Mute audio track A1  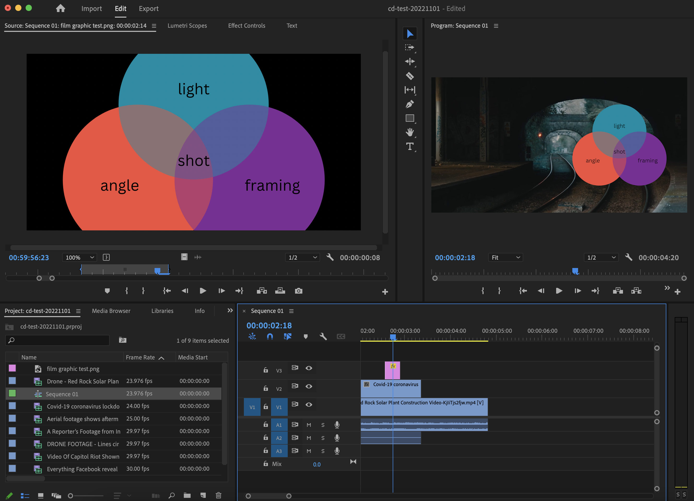(x=309, y=425)
